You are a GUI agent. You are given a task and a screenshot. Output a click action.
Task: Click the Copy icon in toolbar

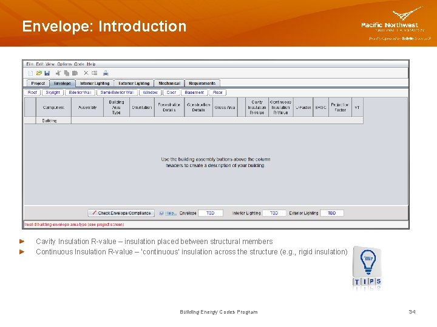coord(67,73)
